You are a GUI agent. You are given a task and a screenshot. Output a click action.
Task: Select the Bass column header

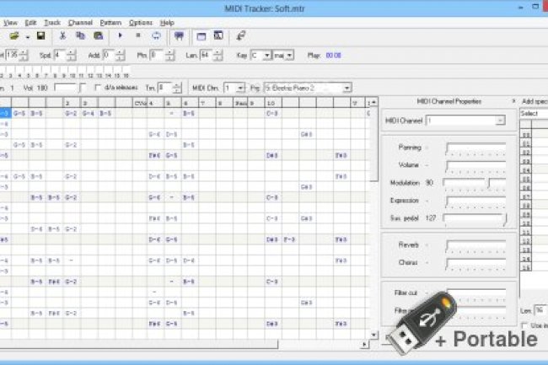point(241,103)
